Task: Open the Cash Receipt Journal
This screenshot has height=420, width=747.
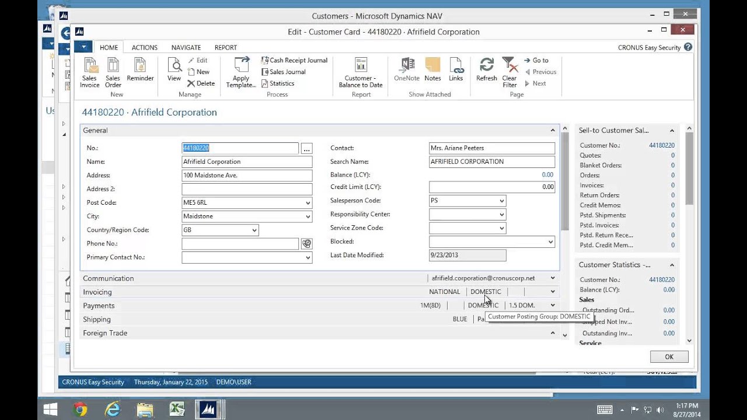Action: (294, 60)
